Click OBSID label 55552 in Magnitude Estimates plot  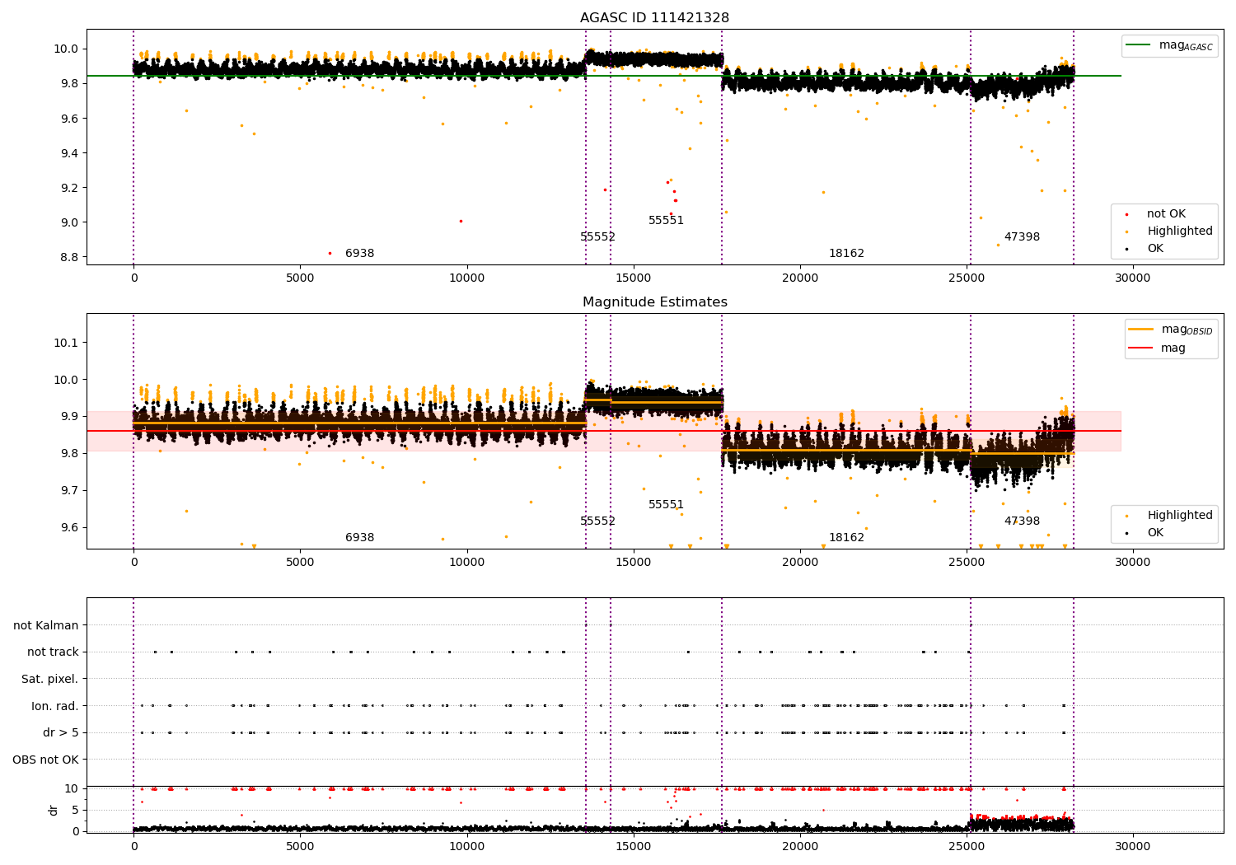coord(597,521)
